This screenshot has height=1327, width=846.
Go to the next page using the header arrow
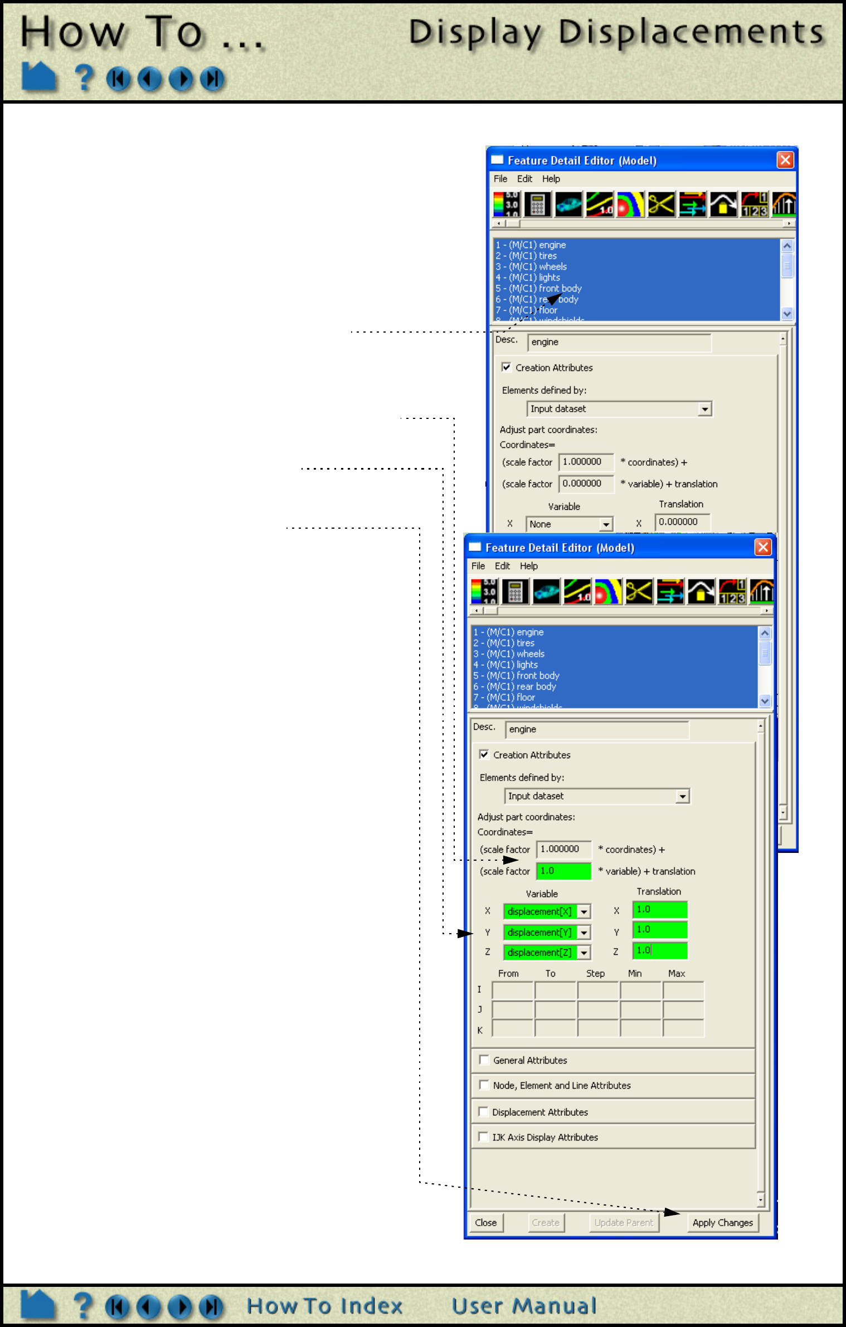pos(181,79)
